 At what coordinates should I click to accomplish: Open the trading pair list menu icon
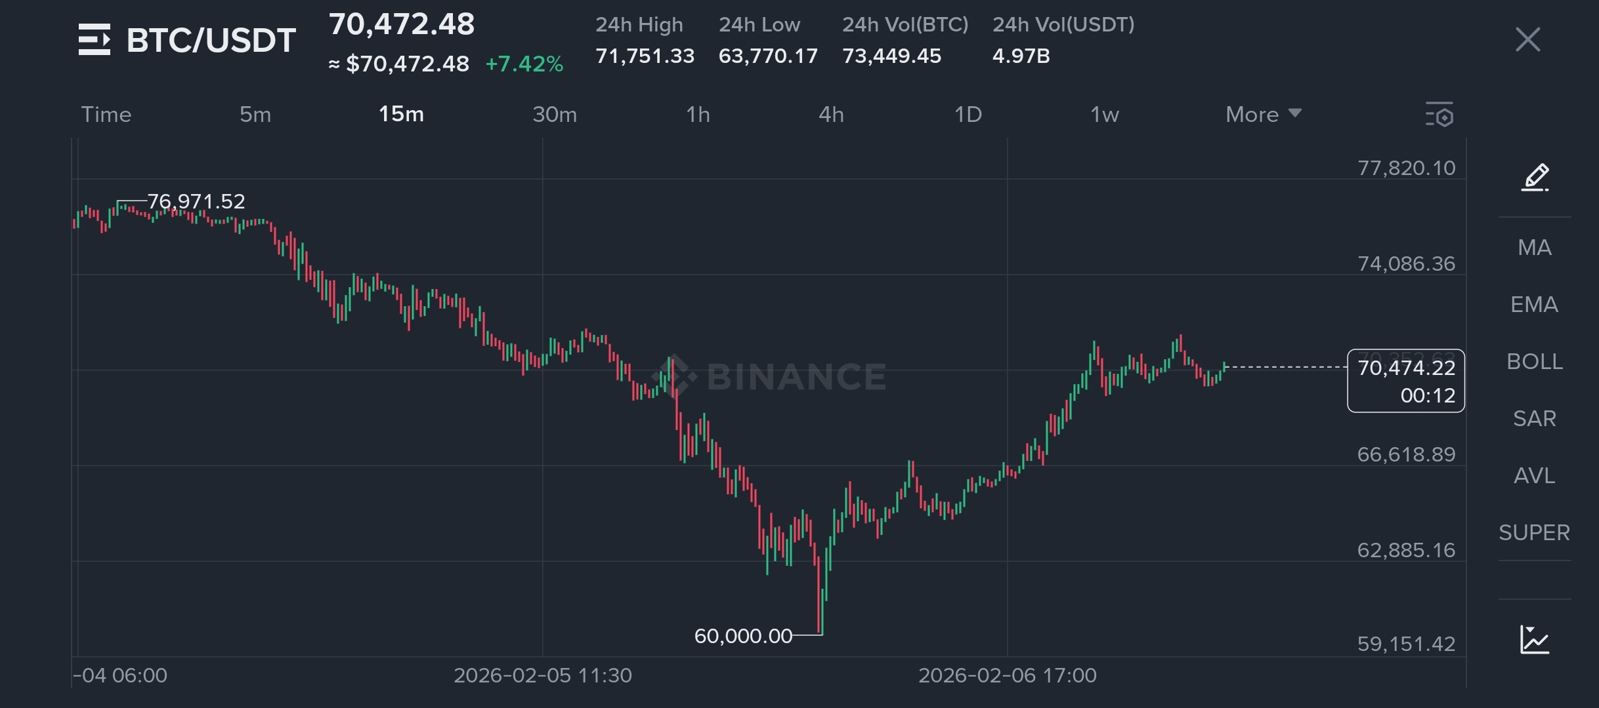coord(95,40)
